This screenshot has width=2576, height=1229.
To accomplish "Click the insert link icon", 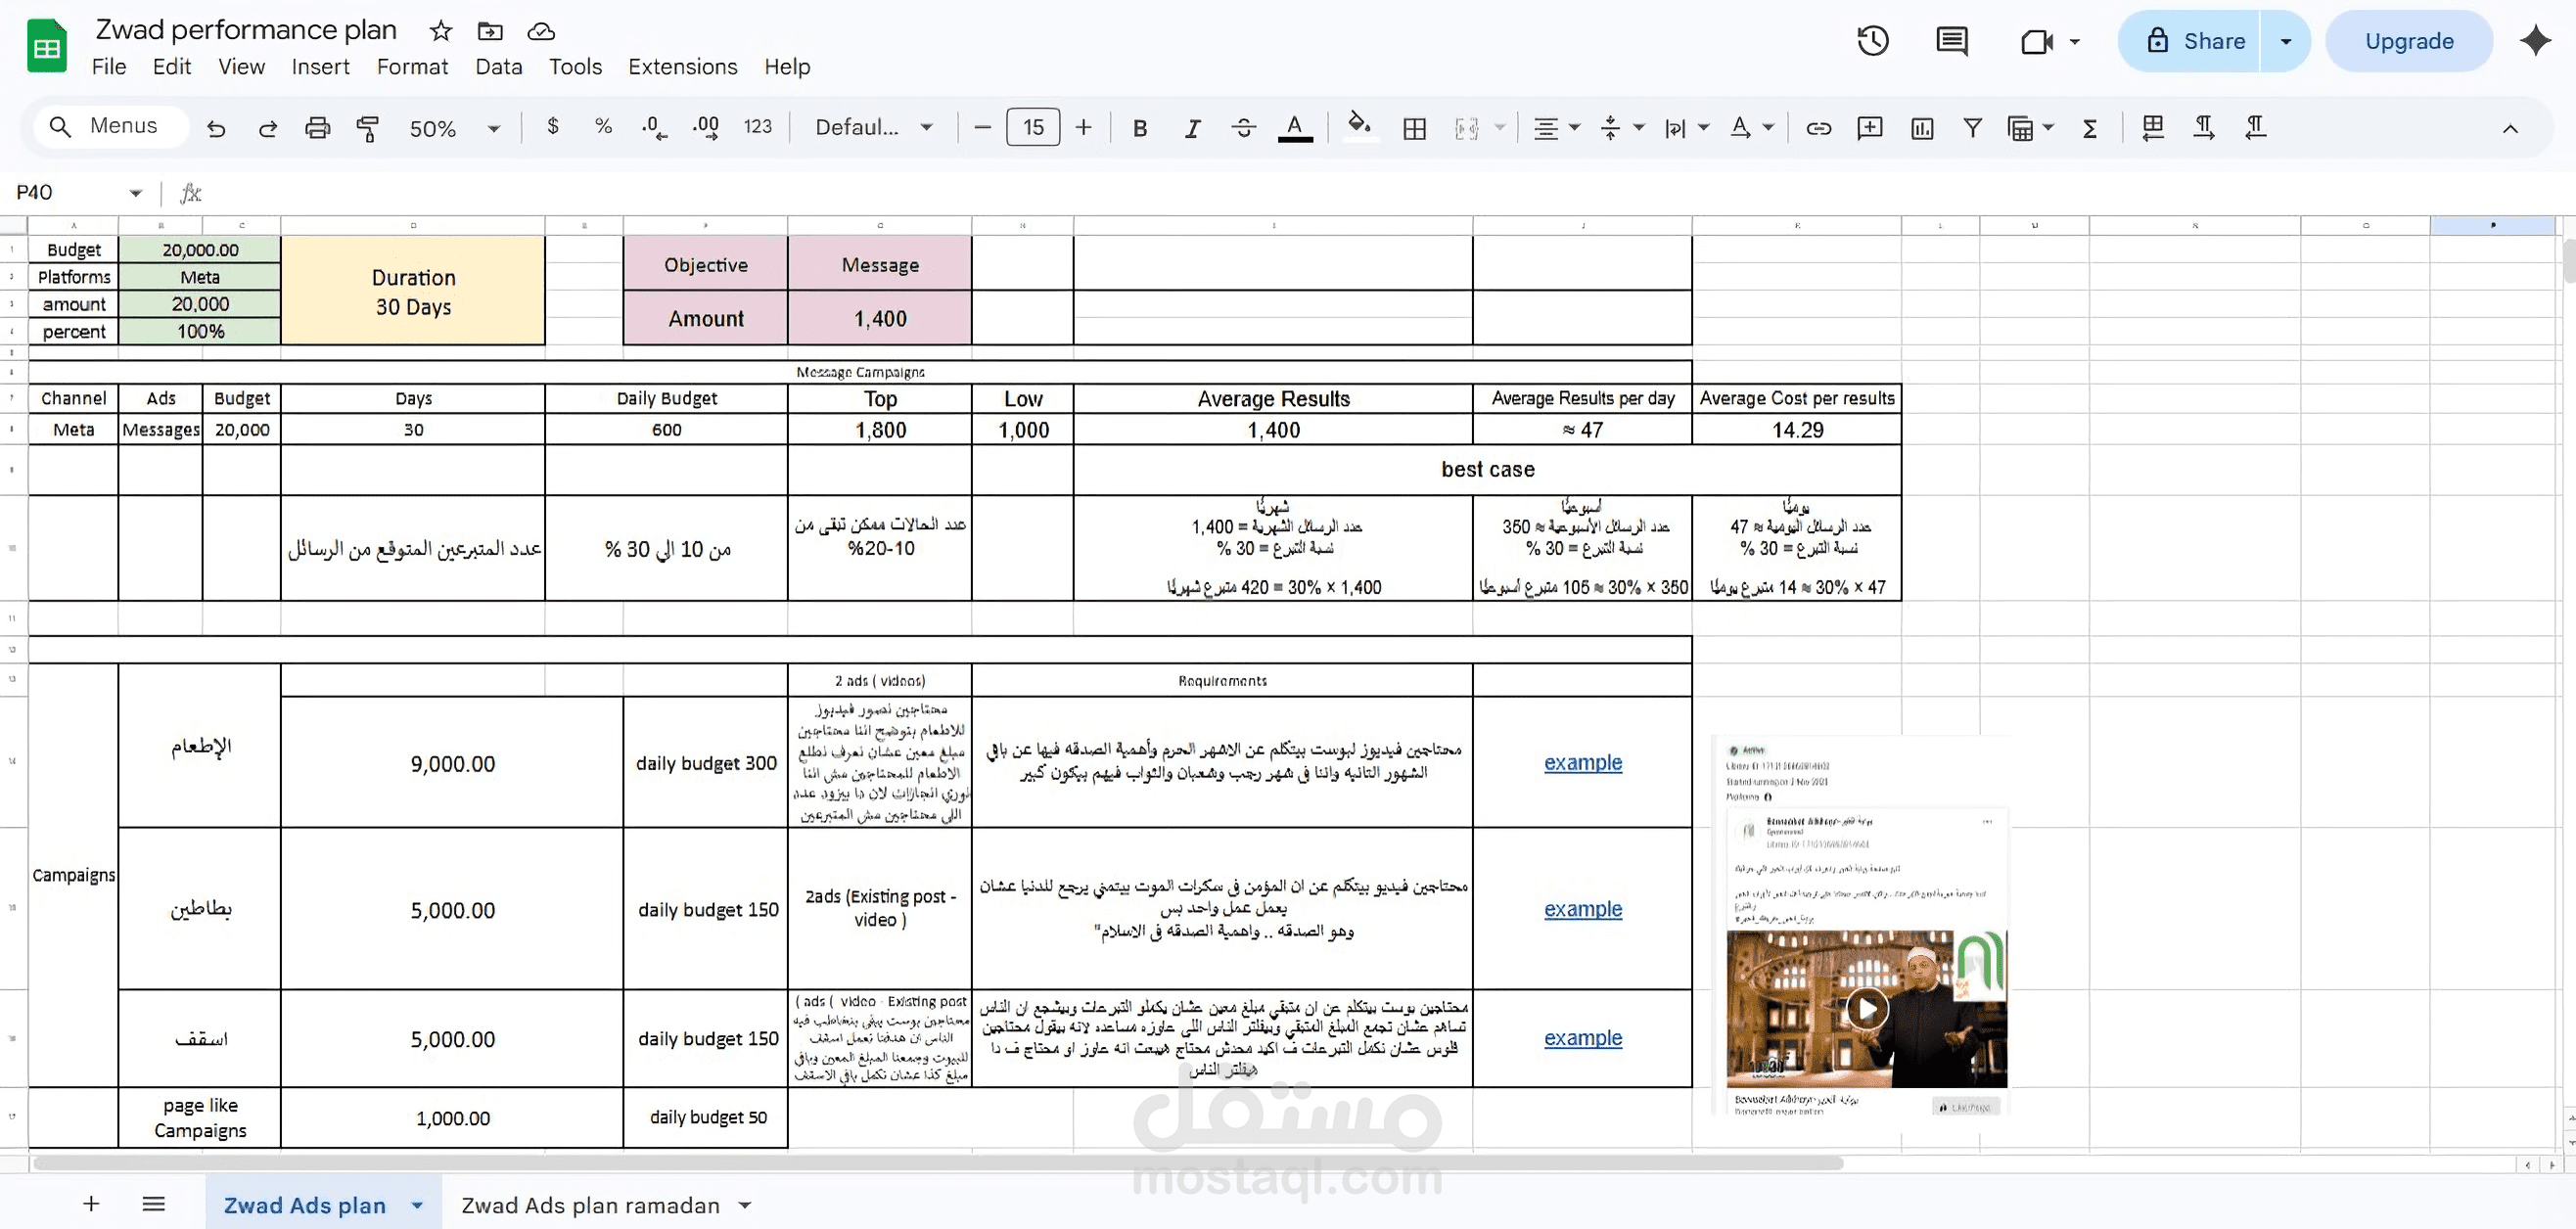I will (x=1818, y=128).
